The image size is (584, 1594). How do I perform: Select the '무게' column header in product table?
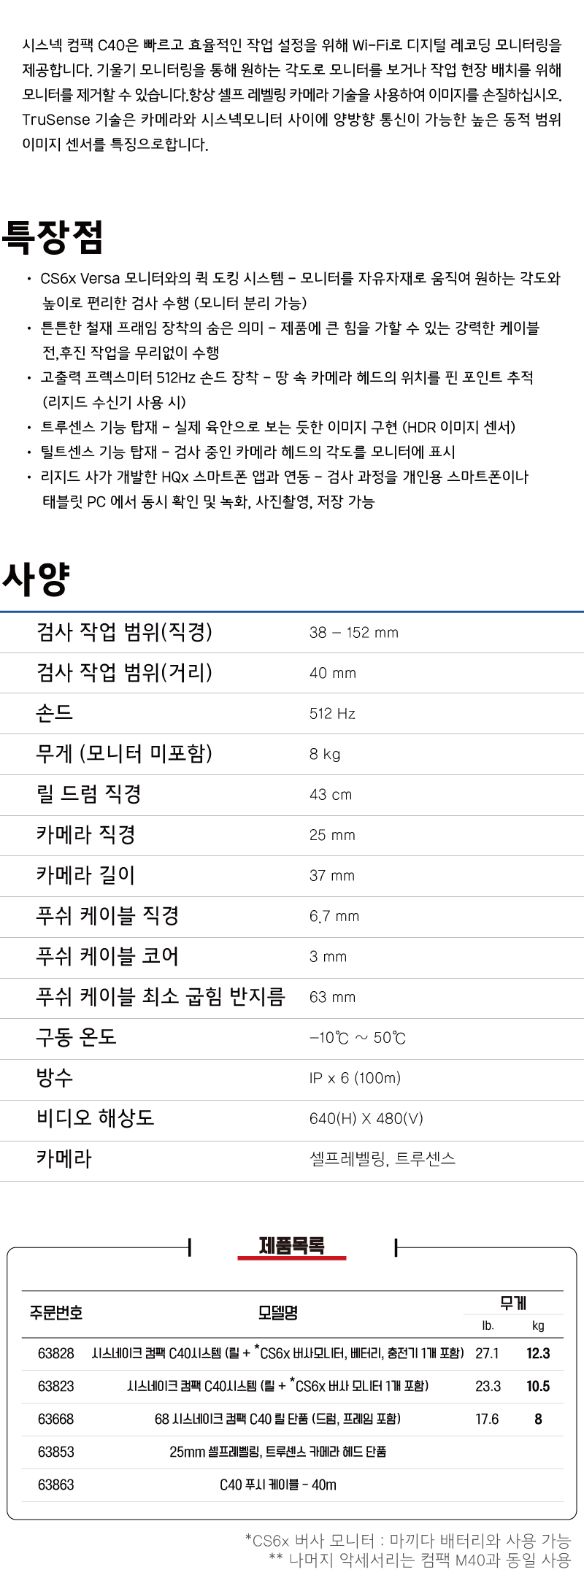513,1303
